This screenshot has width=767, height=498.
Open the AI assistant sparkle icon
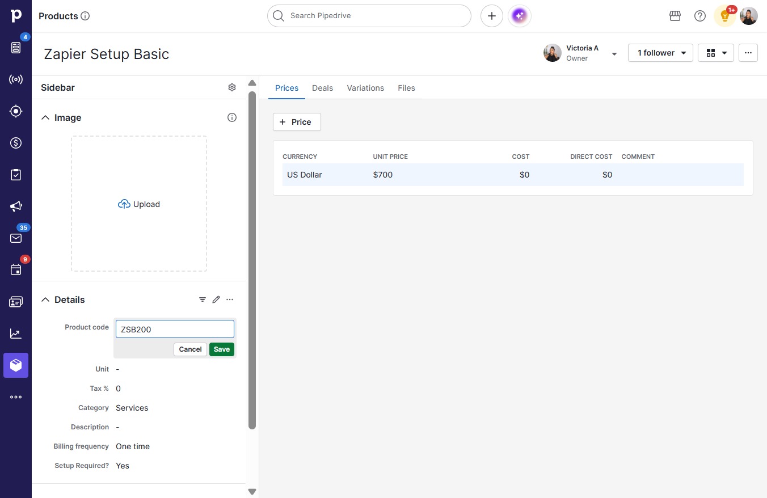(x=520, y=16)
